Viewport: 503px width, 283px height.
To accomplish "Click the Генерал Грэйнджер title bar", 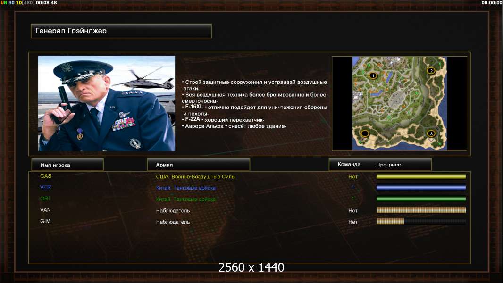I will click(x=121, y=31).
